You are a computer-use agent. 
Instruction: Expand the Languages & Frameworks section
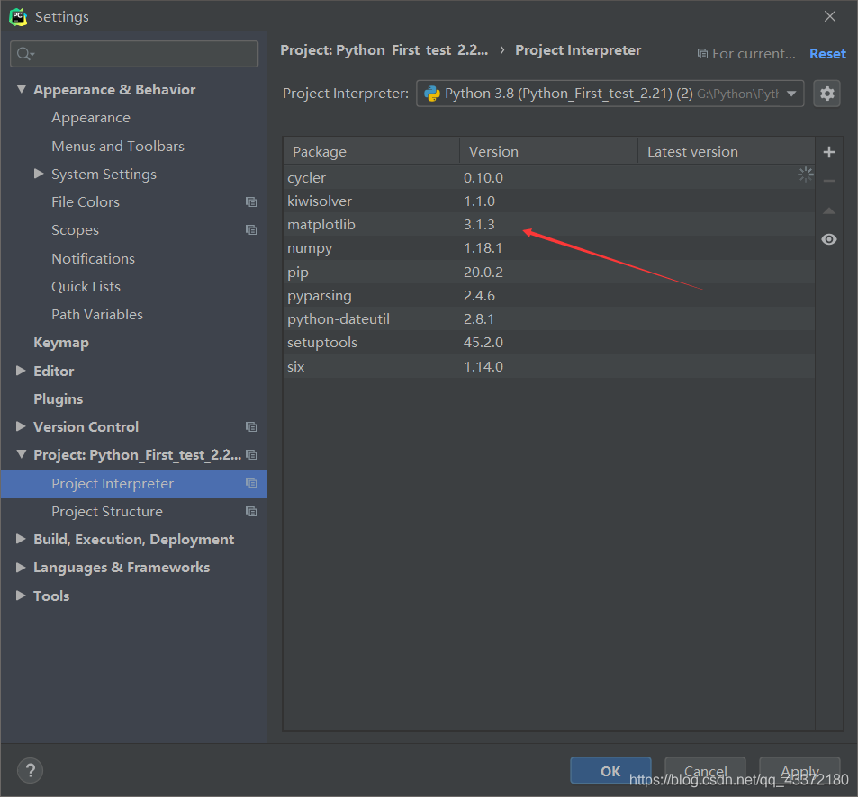(21, 567)
